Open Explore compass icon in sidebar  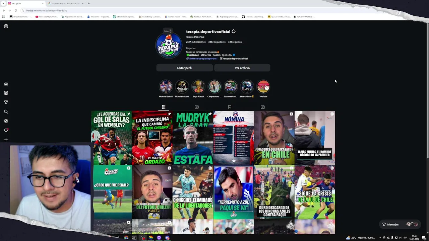pyautogui.click(x=6, y=121)
